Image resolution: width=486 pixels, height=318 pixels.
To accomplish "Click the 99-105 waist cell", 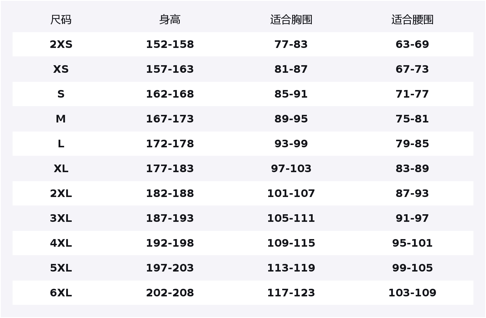I will (412, 268).
